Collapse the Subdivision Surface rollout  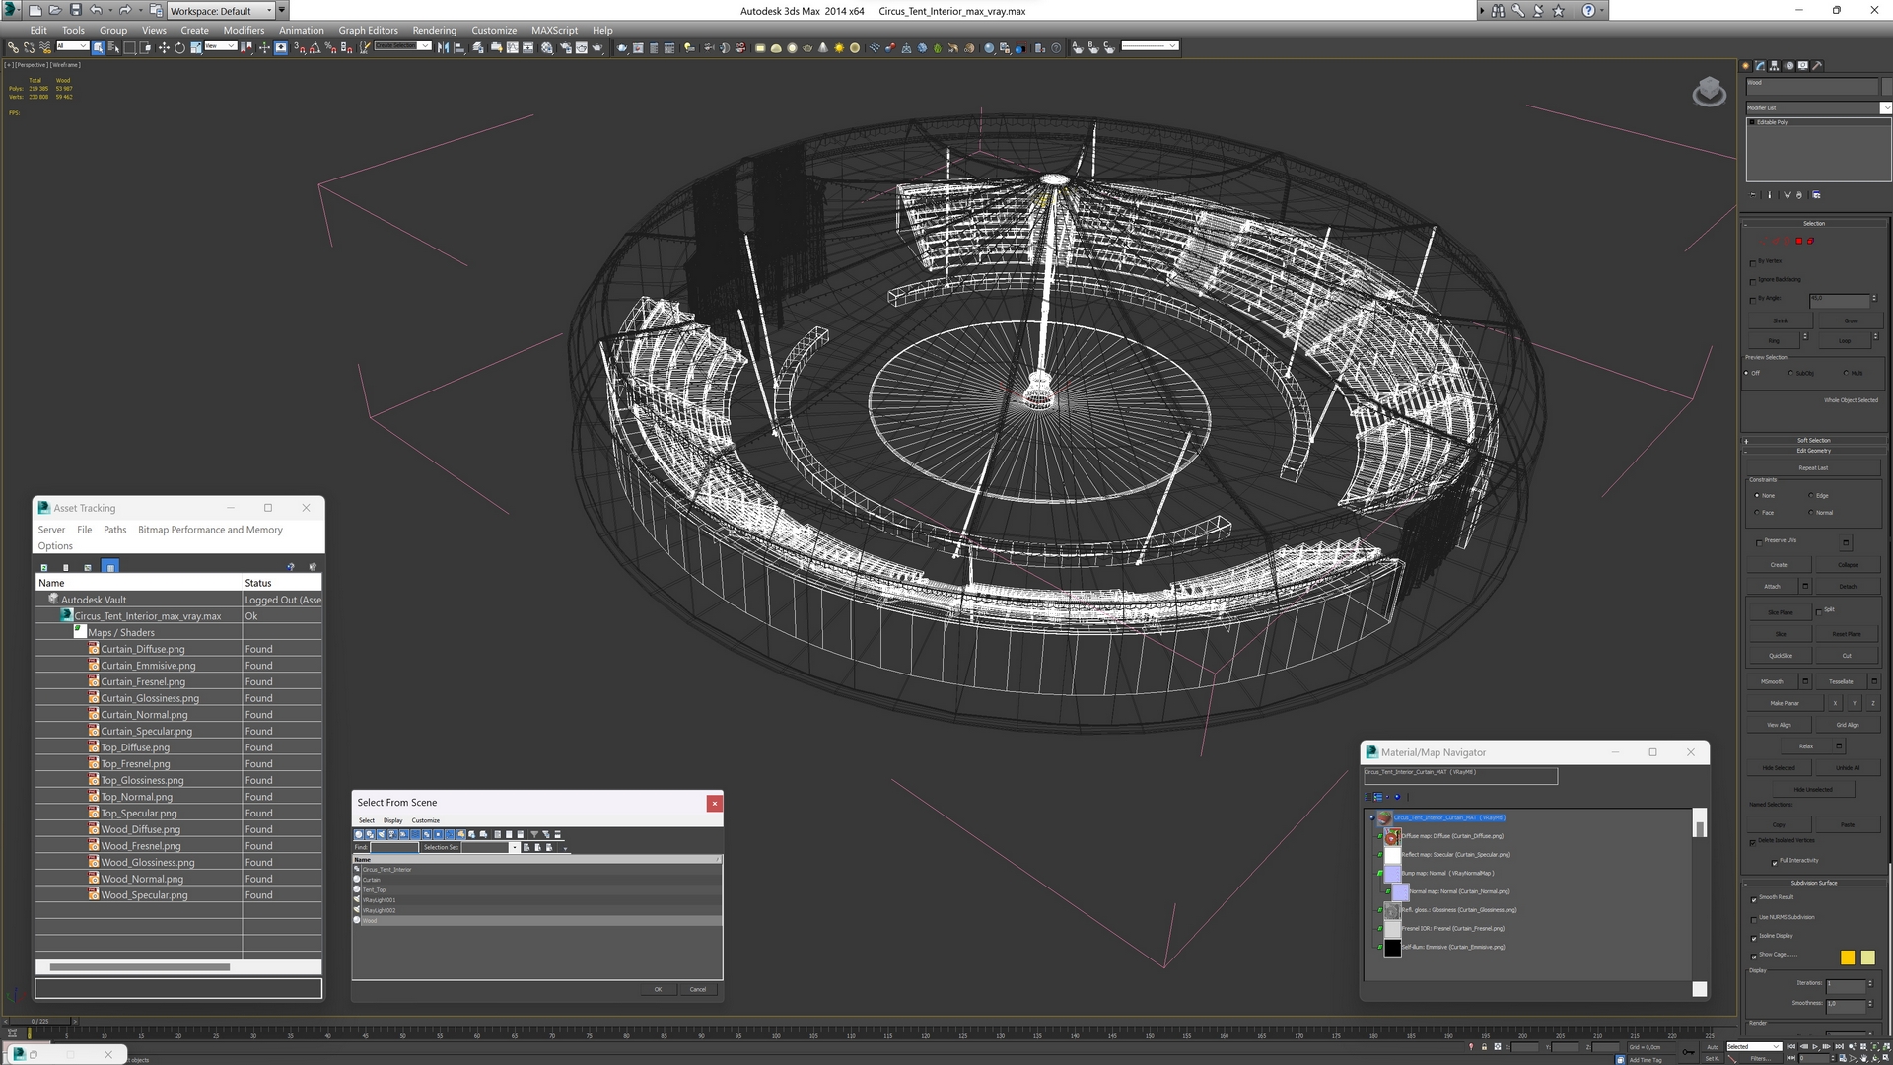click(1814, 883)
